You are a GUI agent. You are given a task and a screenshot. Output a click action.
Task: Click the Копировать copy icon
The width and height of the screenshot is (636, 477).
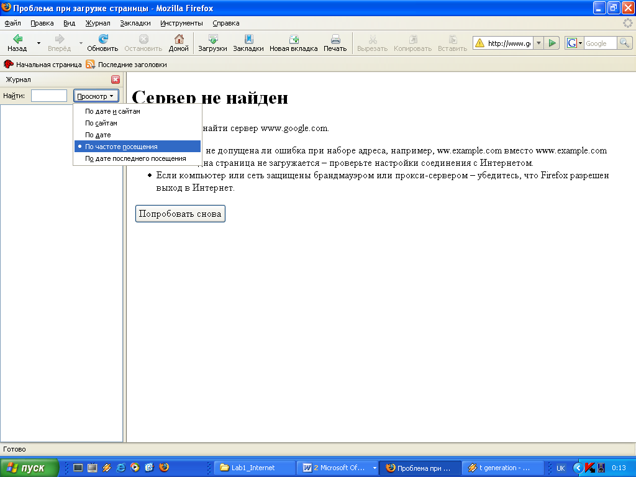(x=413, y=39)
